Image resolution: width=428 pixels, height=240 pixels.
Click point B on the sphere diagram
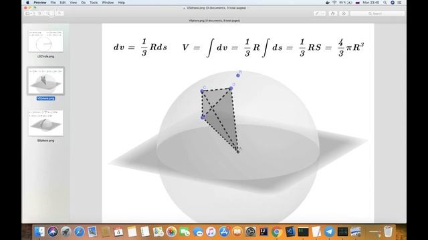[x=238, y=75]
